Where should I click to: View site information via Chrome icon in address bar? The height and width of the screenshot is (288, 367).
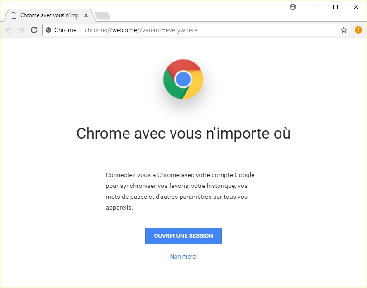(x=49, y=30)
